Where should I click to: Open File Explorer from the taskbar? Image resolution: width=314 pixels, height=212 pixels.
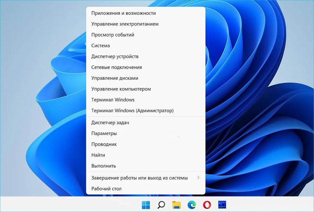(176, 205)
